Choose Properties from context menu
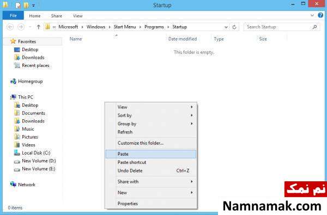Screen dimensions: 327x215 point(151,204)
